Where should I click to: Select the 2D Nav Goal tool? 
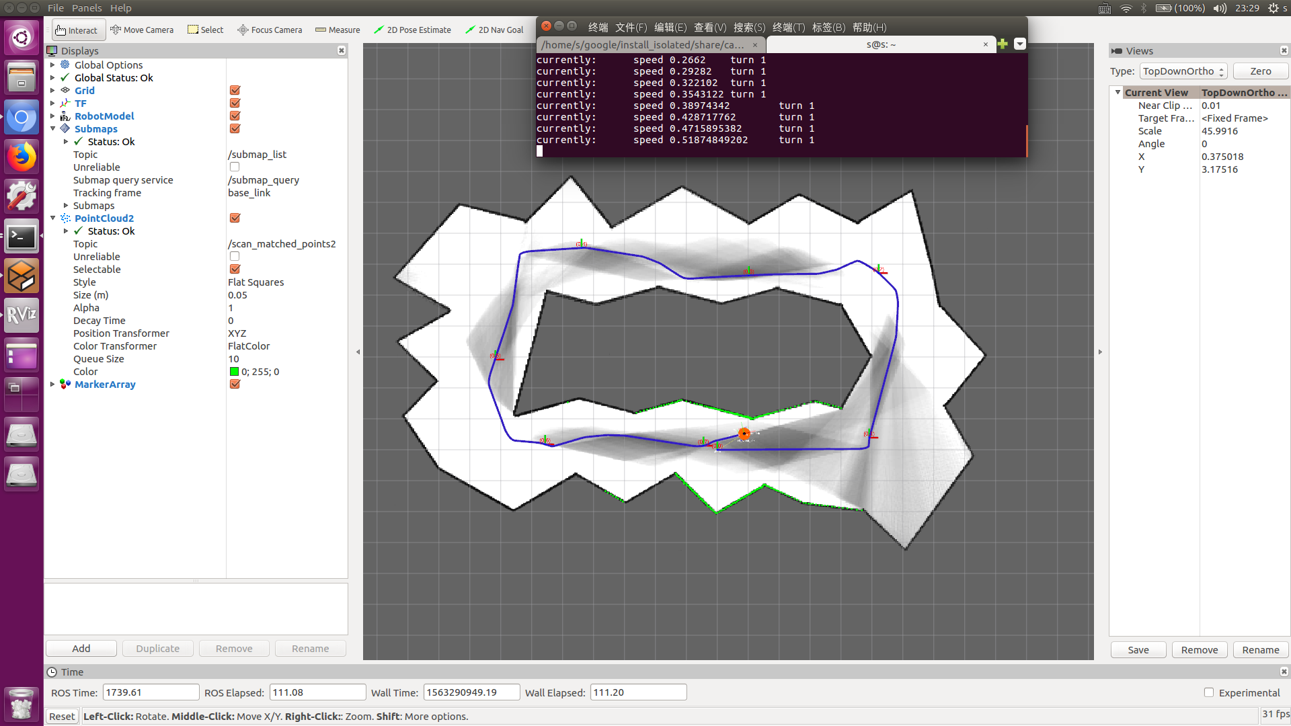pos(494,30)
